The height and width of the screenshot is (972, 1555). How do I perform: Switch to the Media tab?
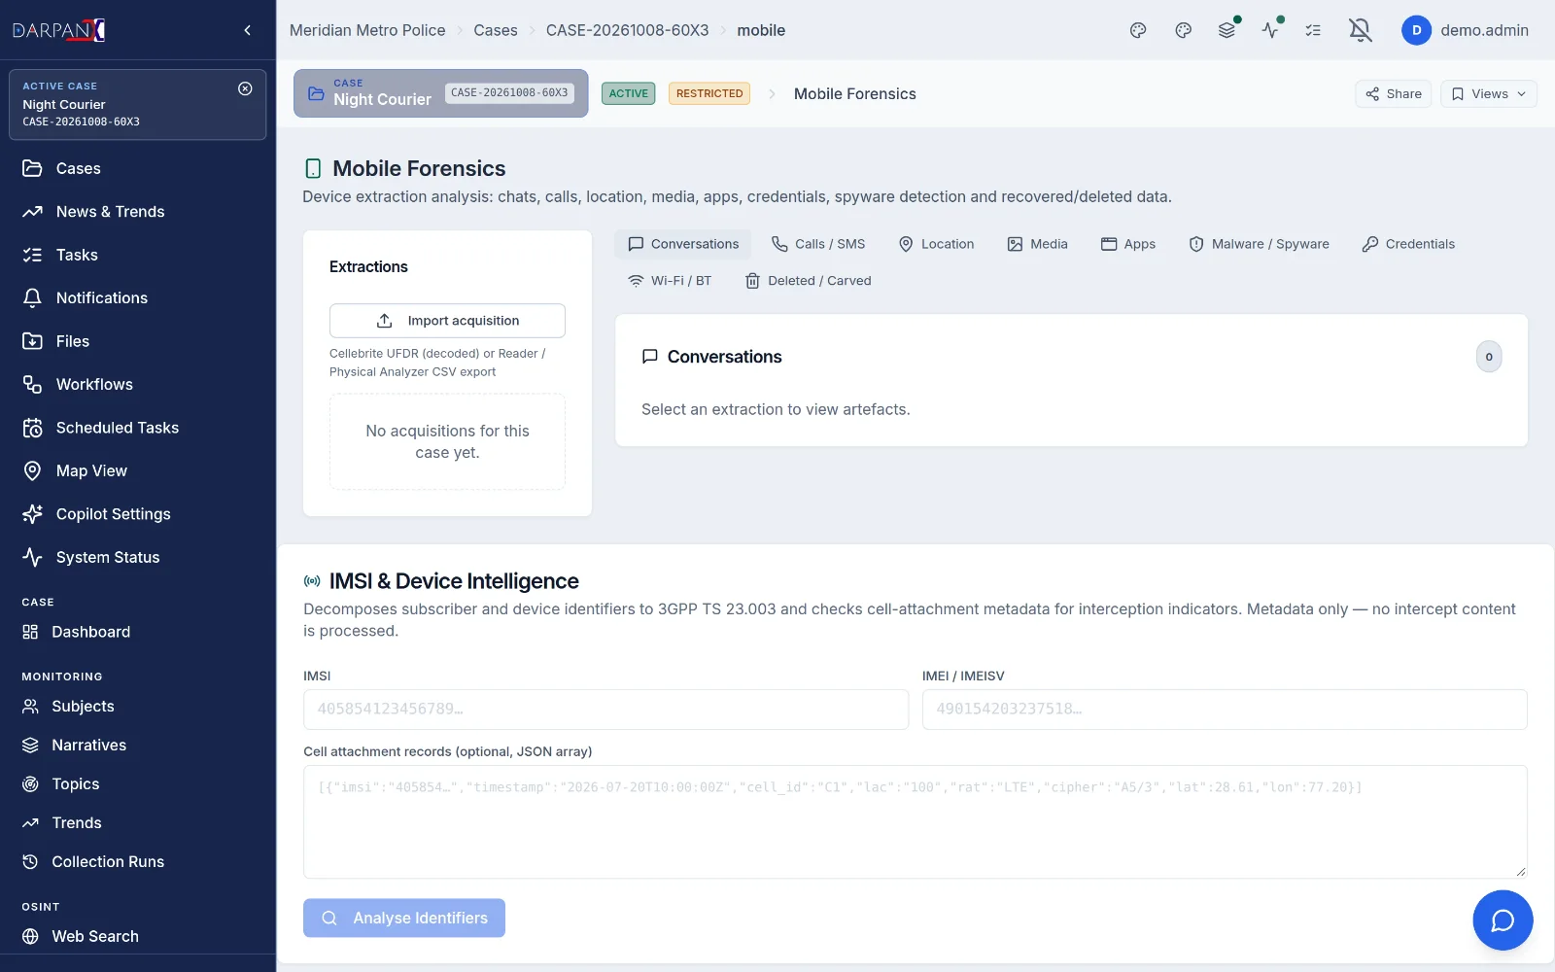tap(1037, 244)
